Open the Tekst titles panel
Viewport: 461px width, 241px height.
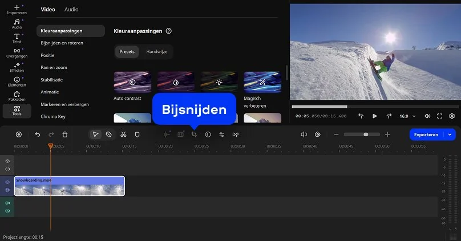pyautogui.click(x=17, y=38)
